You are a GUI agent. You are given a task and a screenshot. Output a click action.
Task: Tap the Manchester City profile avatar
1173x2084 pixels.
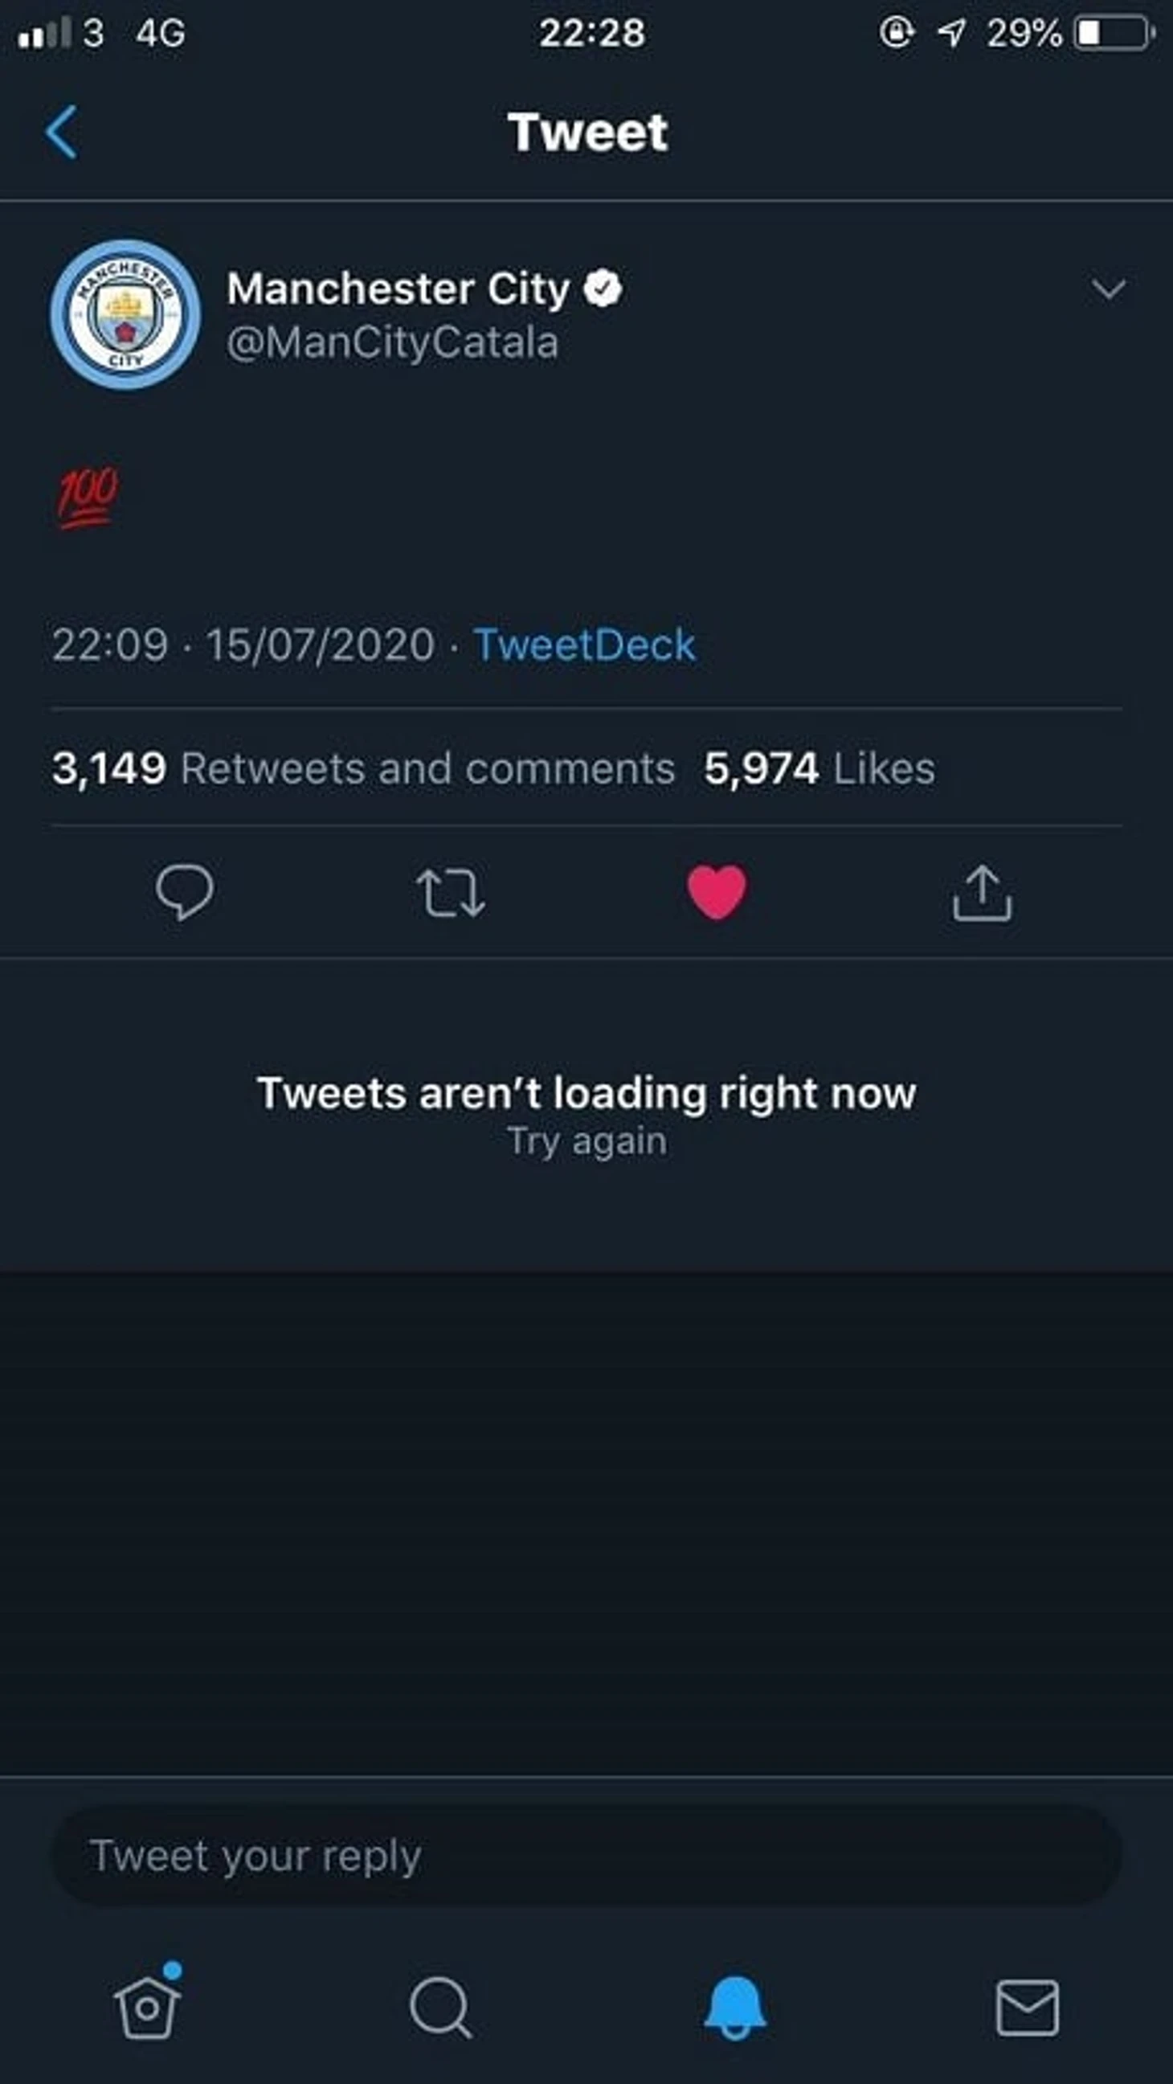coord(125,314)
